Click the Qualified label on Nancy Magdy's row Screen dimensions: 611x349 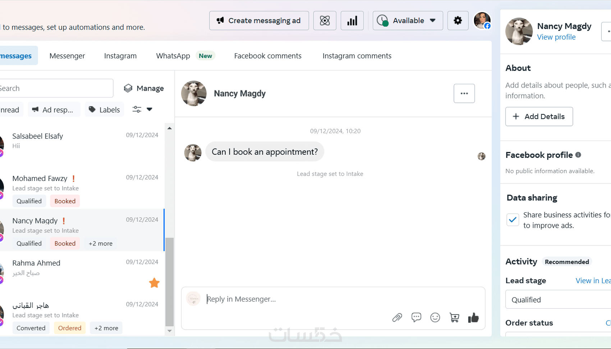click(29, 244)
